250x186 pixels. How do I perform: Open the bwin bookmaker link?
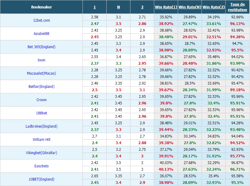[42, 60]
